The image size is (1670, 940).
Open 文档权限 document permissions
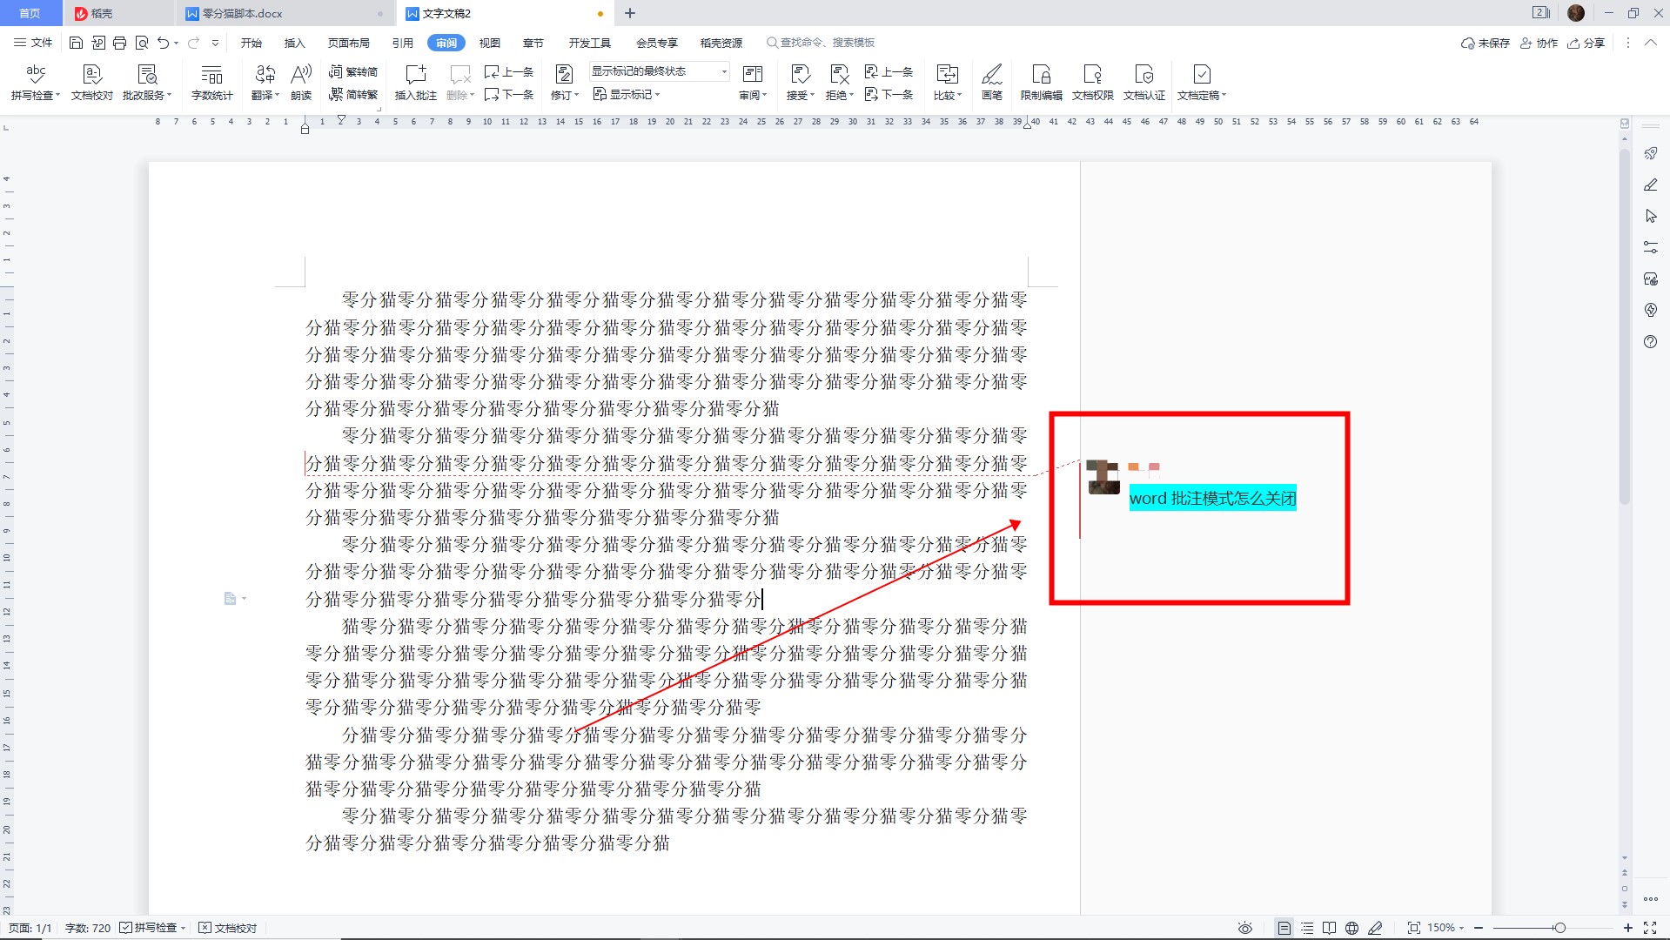pos(1092,83)
